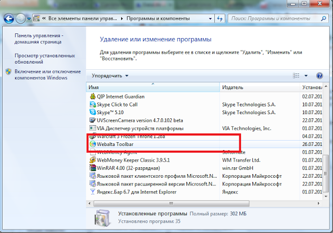The height and width of the screenshot is (233, 333).
Task: Click publisher Яндекс cell
Action: tap(230, 192)
